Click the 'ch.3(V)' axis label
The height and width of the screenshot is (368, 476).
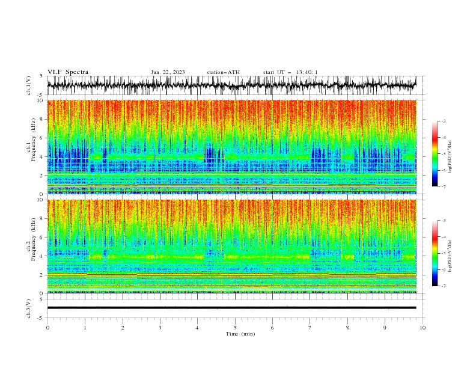(29, 308)
